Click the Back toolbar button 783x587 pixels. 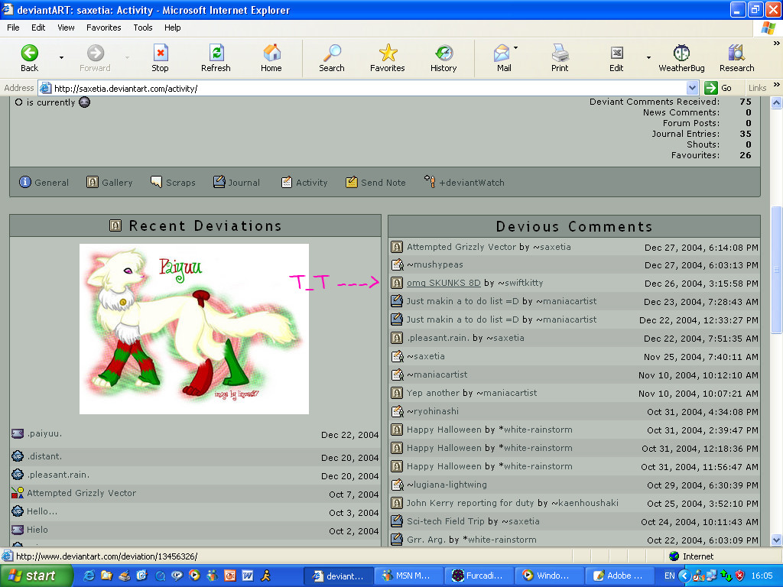(30, 58)
